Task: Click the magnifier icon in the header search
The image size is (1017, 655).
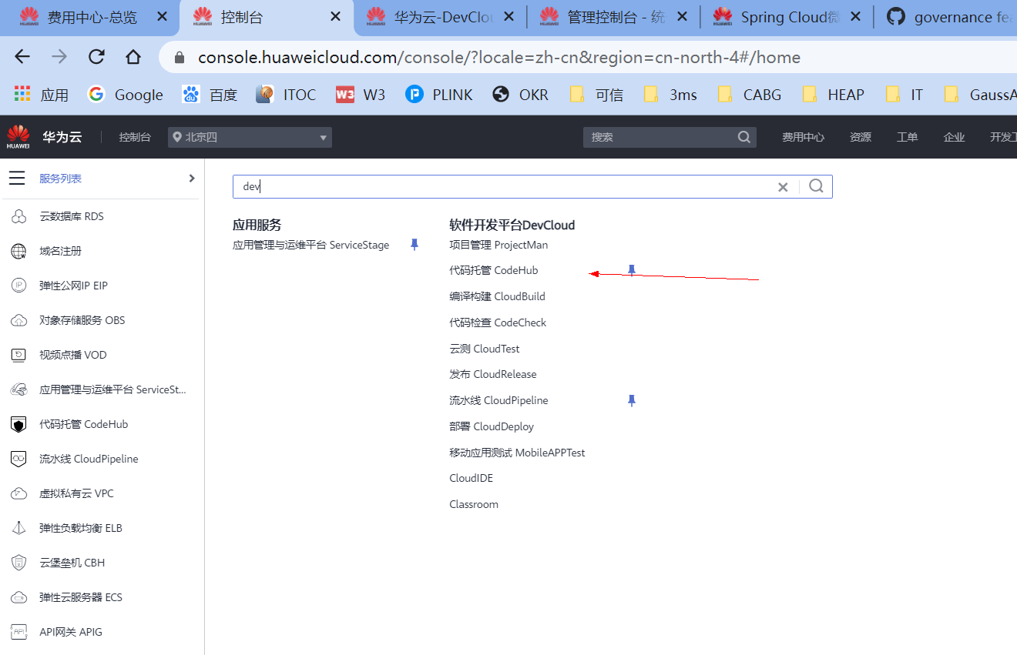Action: 743,137
